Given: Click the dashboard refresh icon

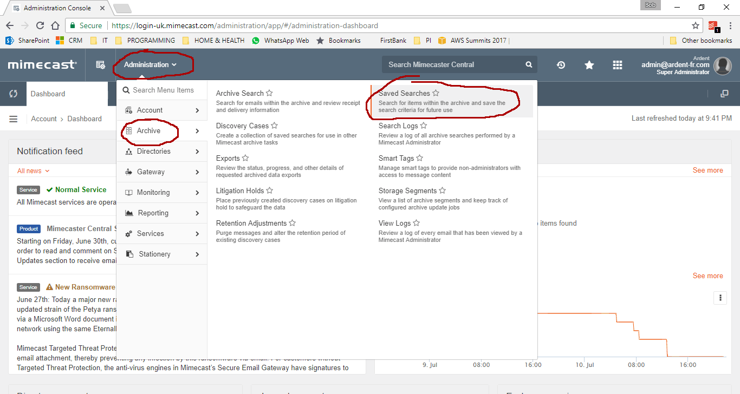Looking at the screenshot, I should (14, 94).
